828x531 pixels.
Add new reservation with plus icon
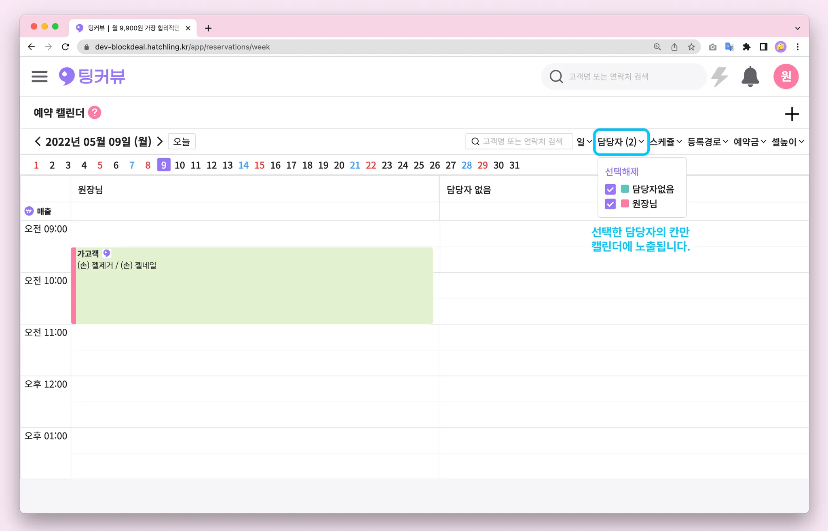tap(792, 114)
